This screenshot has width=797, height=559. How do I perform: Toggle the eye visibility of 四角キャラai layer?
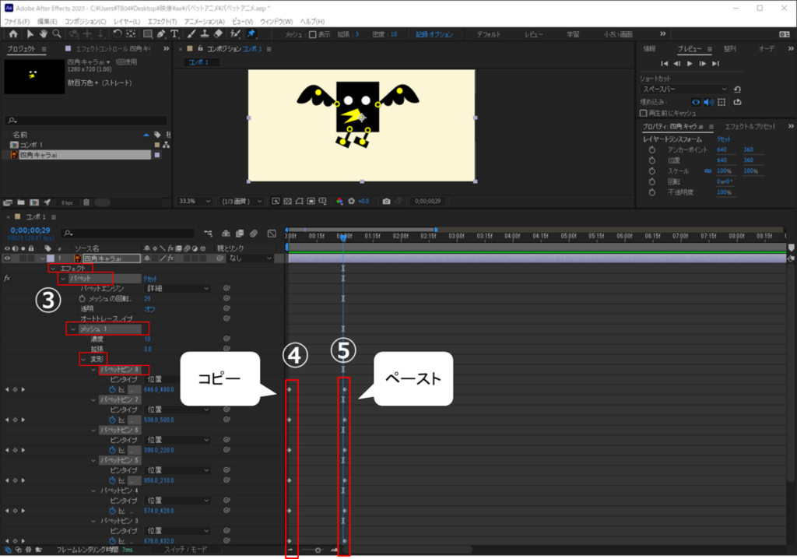8,258
